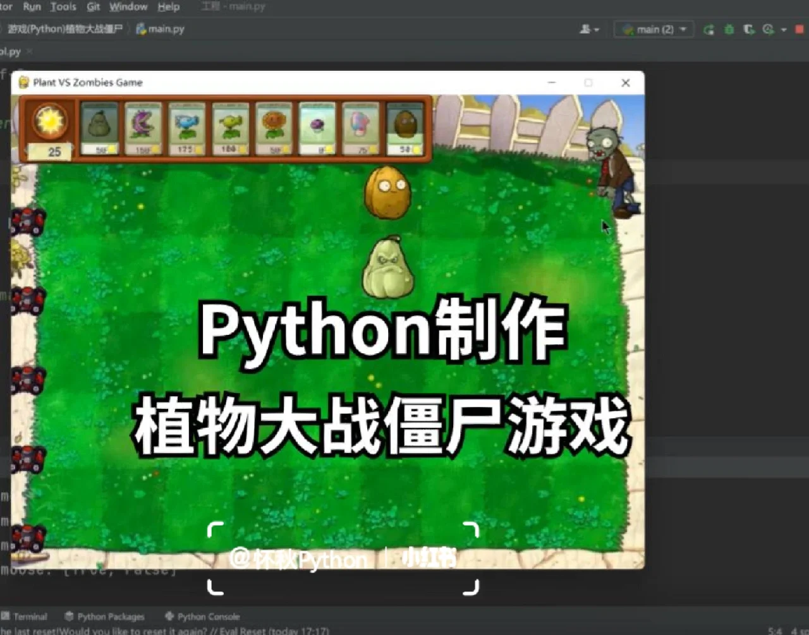Click the green debug bug icon
The height and width of the screenshot is (635, 809).
coord(729,30)
